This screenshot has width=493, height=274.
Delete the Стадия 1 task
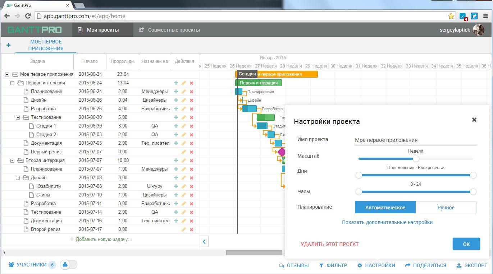coord(191,126)
